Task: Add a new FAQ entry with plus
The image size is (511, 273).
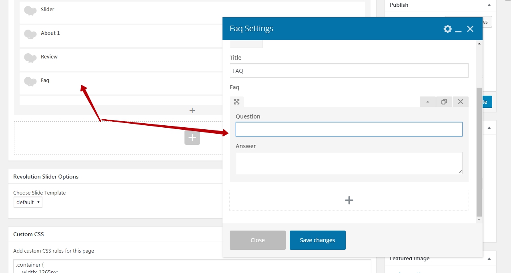Action: point(349,200)
